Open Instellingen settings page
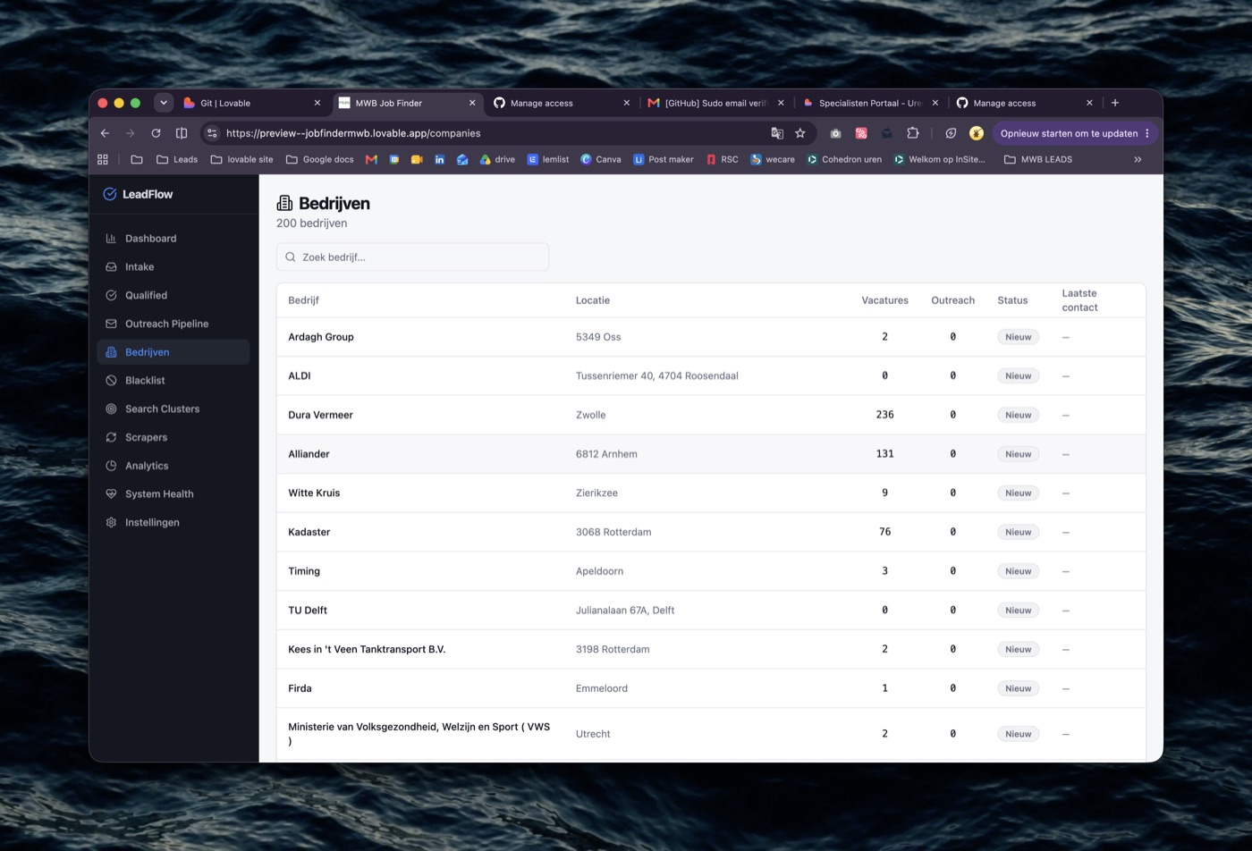Viewport: 1252px width, 851px height. pyautogui.click(x=173, y=522)
